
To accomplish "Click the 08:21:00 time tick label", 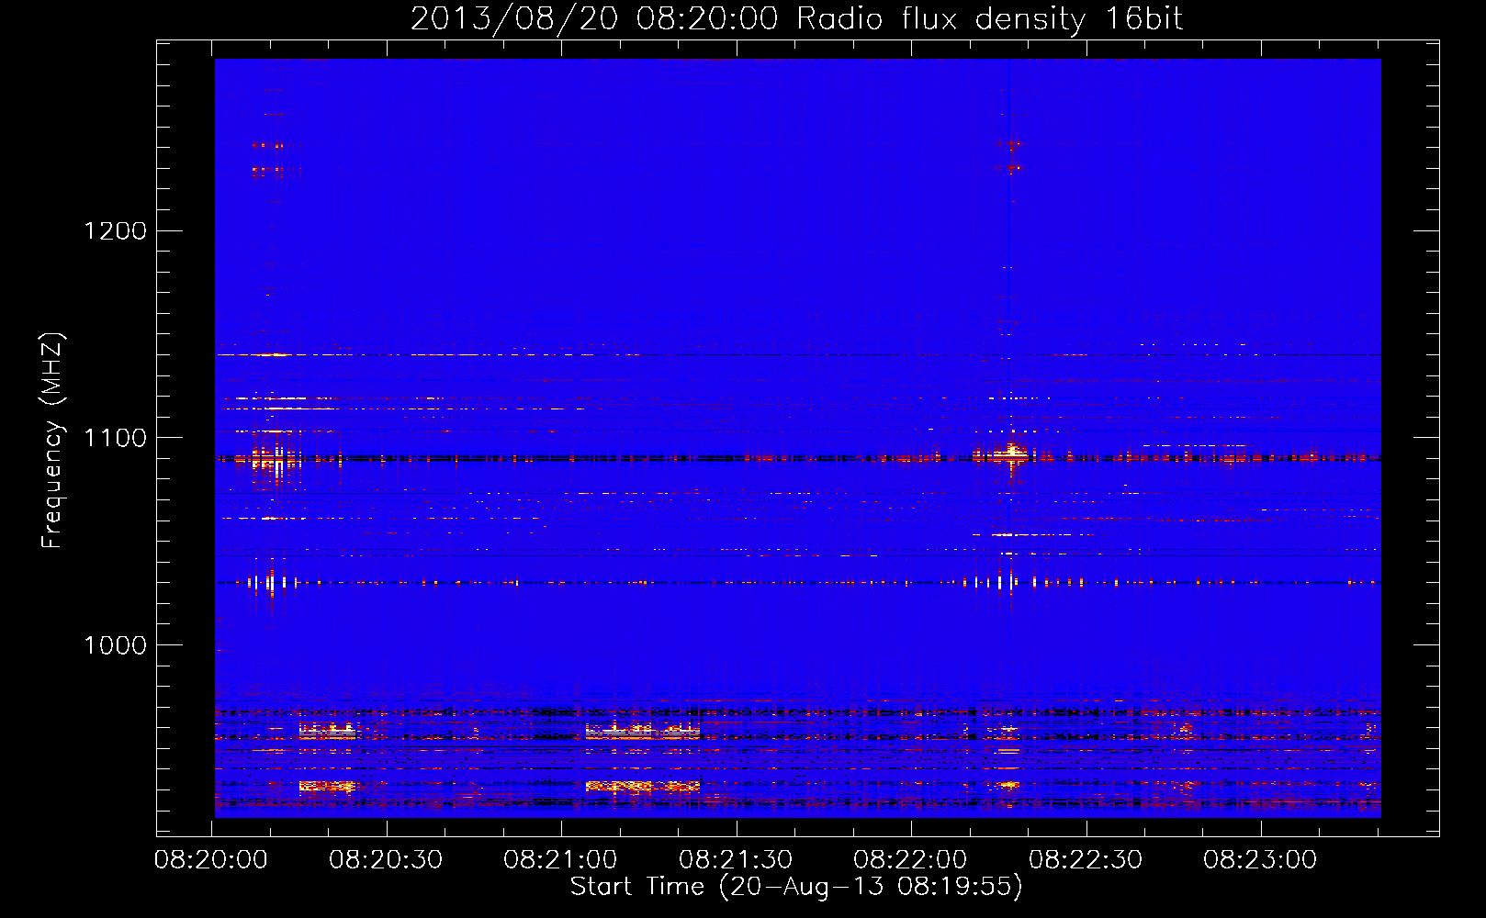I will 560,860.
